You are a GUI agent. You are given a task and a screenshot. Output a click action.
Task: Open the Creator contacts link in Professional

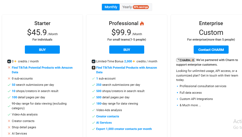108,116
